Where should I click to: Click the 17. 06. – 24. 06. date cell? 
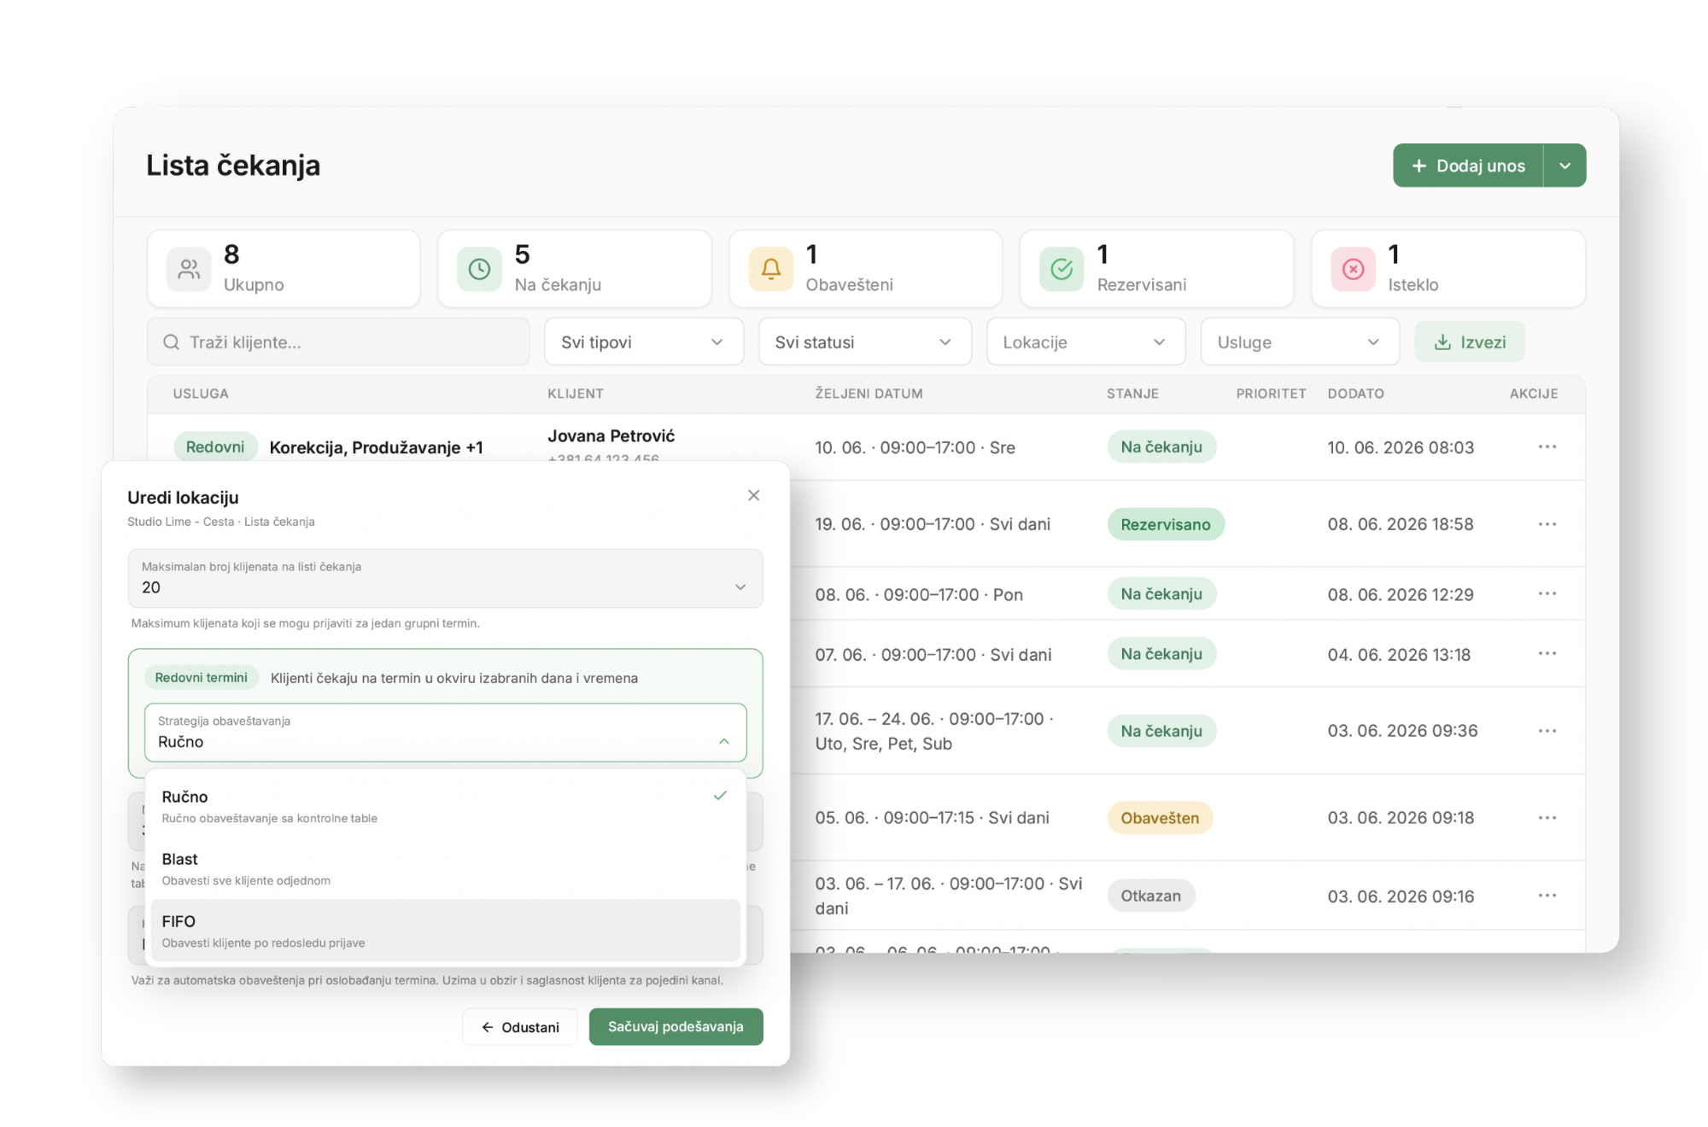pyautogui.click(x=934, y=731)
